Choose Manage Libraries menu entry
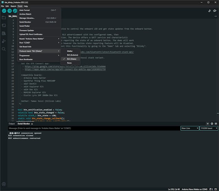 pyautogui.click(x=39, y=18)
